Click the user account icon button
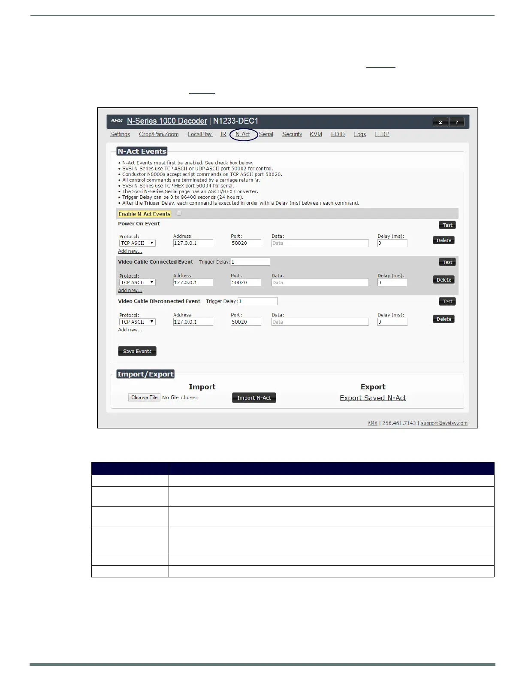 (x=441, y=122)
